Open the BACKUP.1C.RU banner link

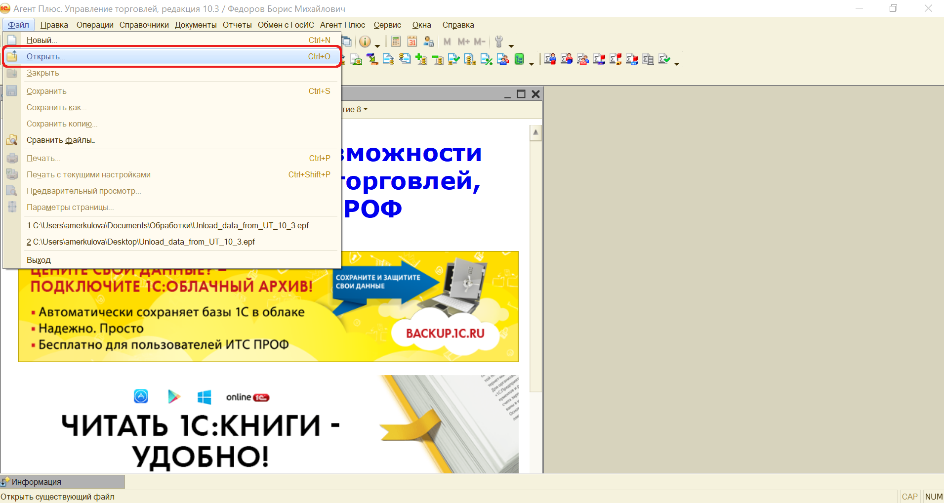445,334
